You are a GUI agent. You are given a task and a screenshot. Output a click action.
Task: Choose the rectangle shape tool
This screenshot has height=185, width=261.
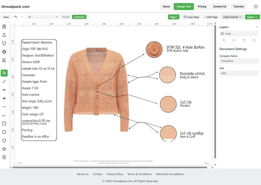(x=4, y=124)
